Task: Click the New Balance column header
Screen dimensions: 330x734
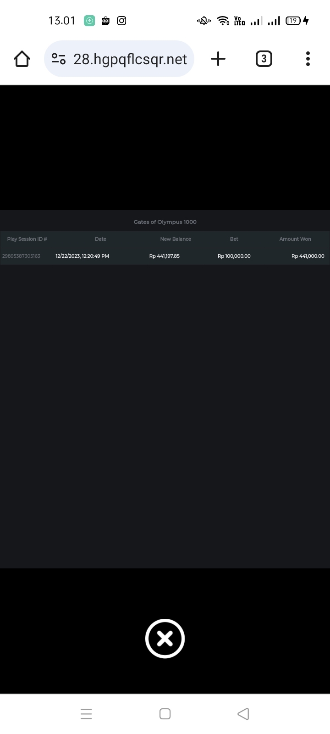Action: (176, 239)
